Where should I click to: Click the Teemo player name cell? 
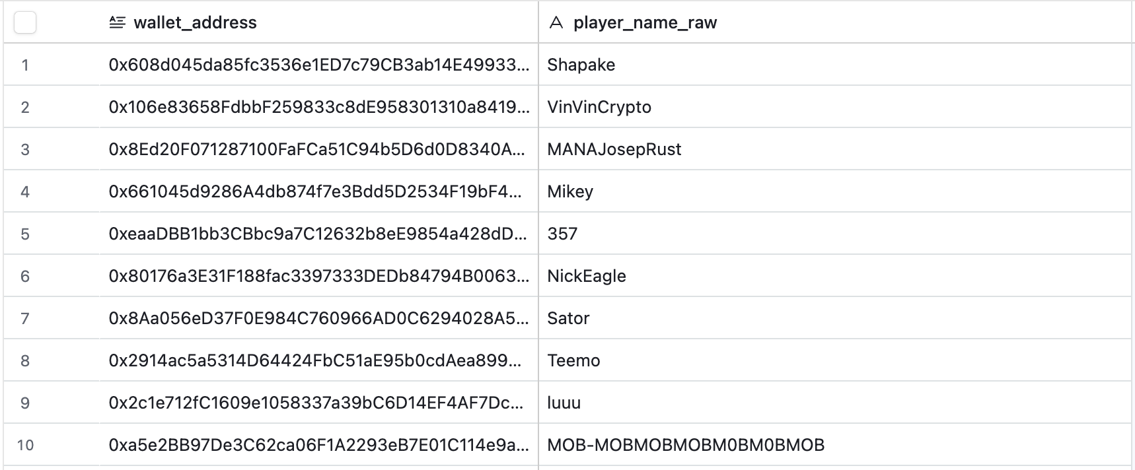(573, 360)
